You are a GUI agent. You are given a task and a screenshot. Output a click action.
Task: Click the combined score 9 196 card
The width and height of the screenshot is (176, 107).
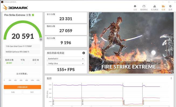point(66,41)
